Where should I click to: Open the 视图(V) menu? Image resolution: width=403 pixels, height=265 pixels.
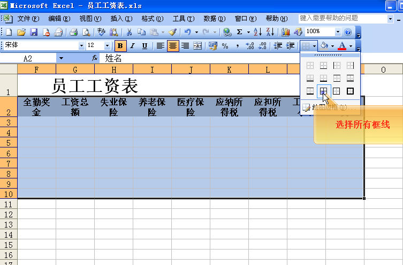(90, 19)
